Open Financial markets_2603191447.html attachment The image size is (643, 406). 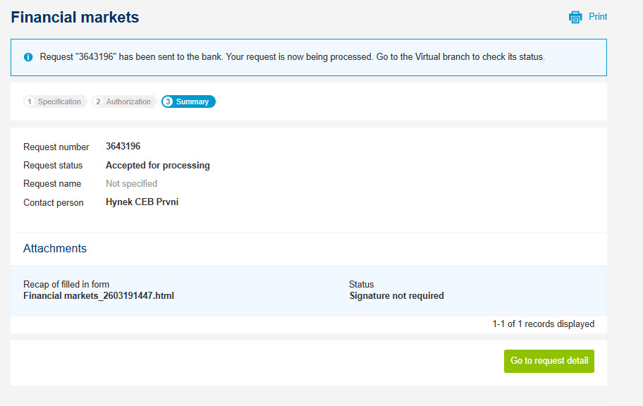[99, 295]
